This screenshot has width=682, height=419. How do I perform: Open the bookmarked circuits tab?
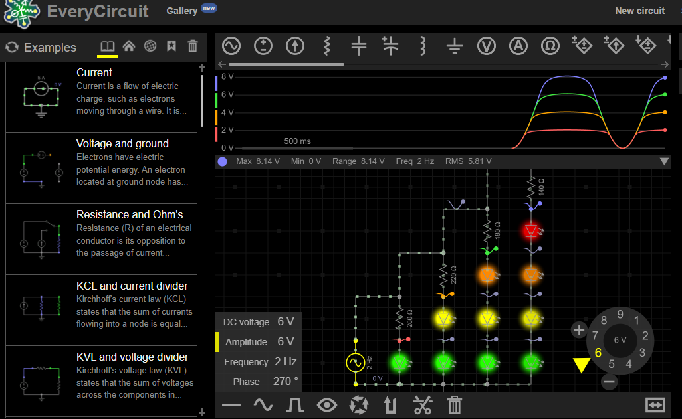point(171,46)
